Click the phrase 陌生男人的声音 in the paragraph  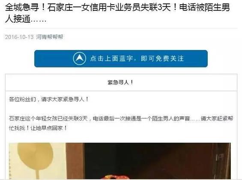(x=171, y=118)
